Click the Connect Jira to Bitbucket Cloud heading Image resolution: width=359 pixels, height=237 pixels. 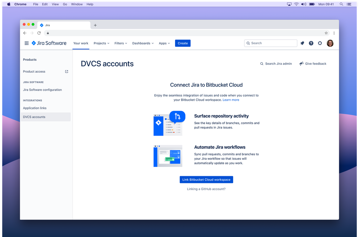(x=206, y=85)
